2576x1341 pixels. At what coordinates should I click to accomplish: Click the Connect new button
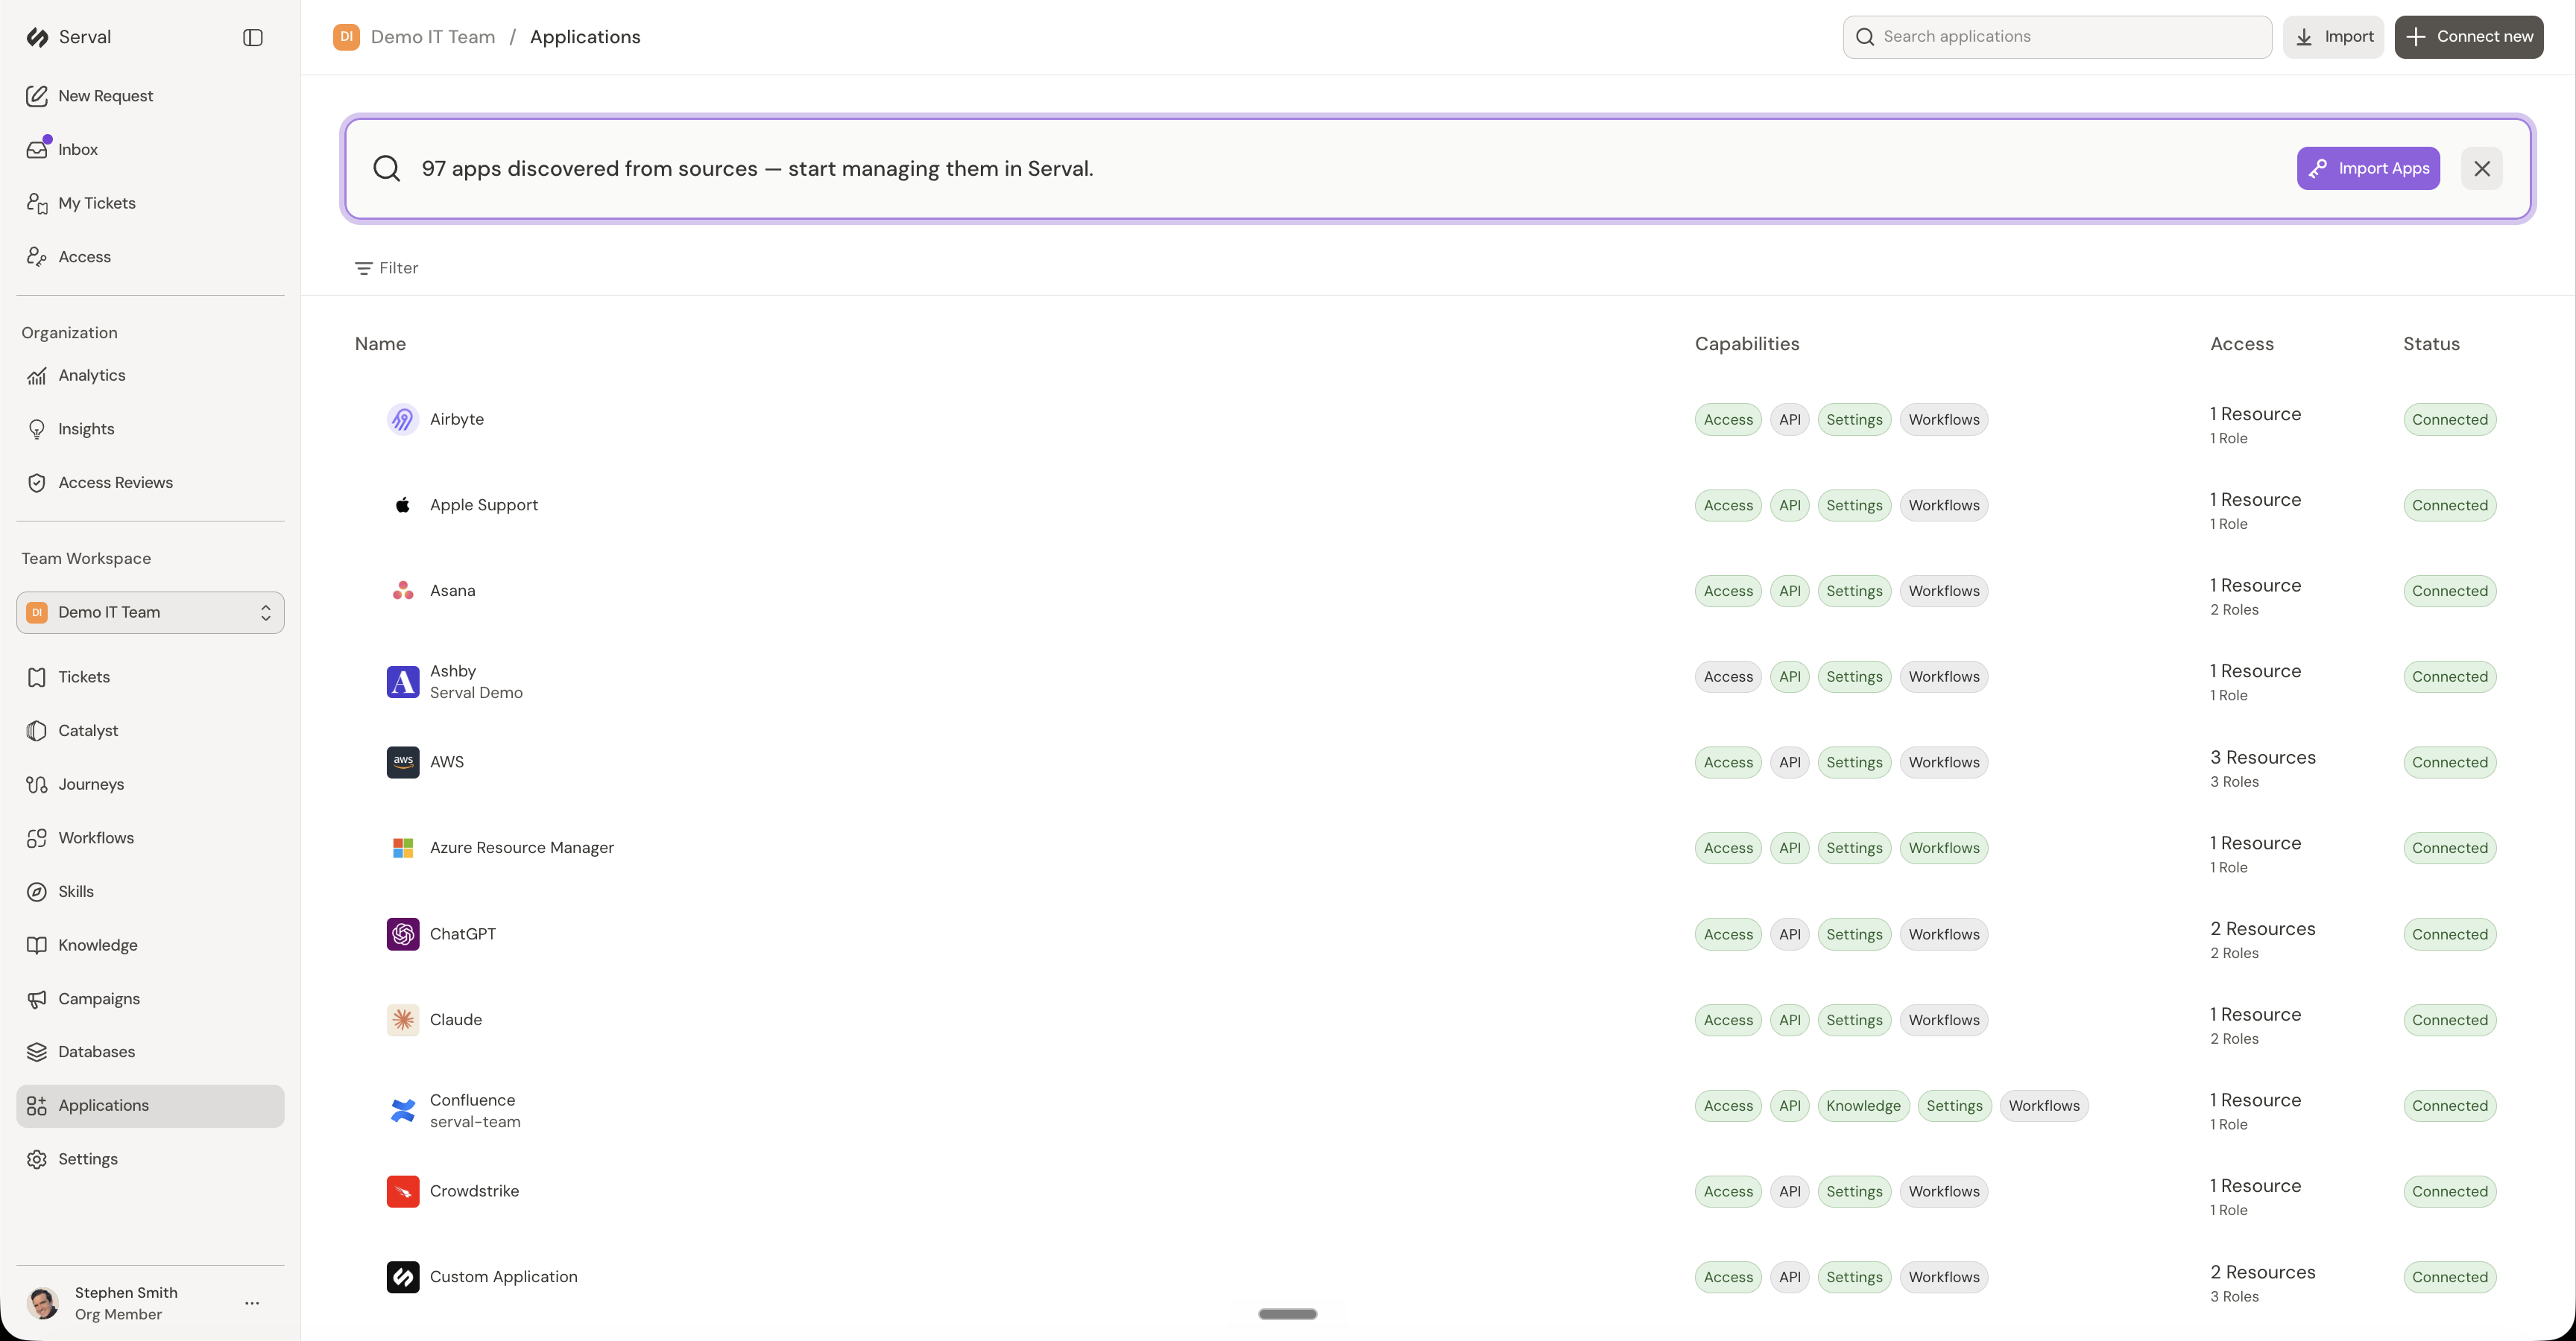(x=2468, y=37)
